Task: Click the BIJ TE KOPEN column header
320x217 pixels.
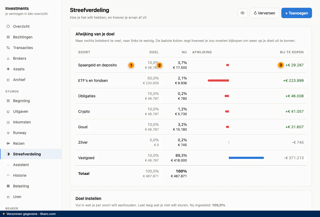Action: (x=292, y=52)
